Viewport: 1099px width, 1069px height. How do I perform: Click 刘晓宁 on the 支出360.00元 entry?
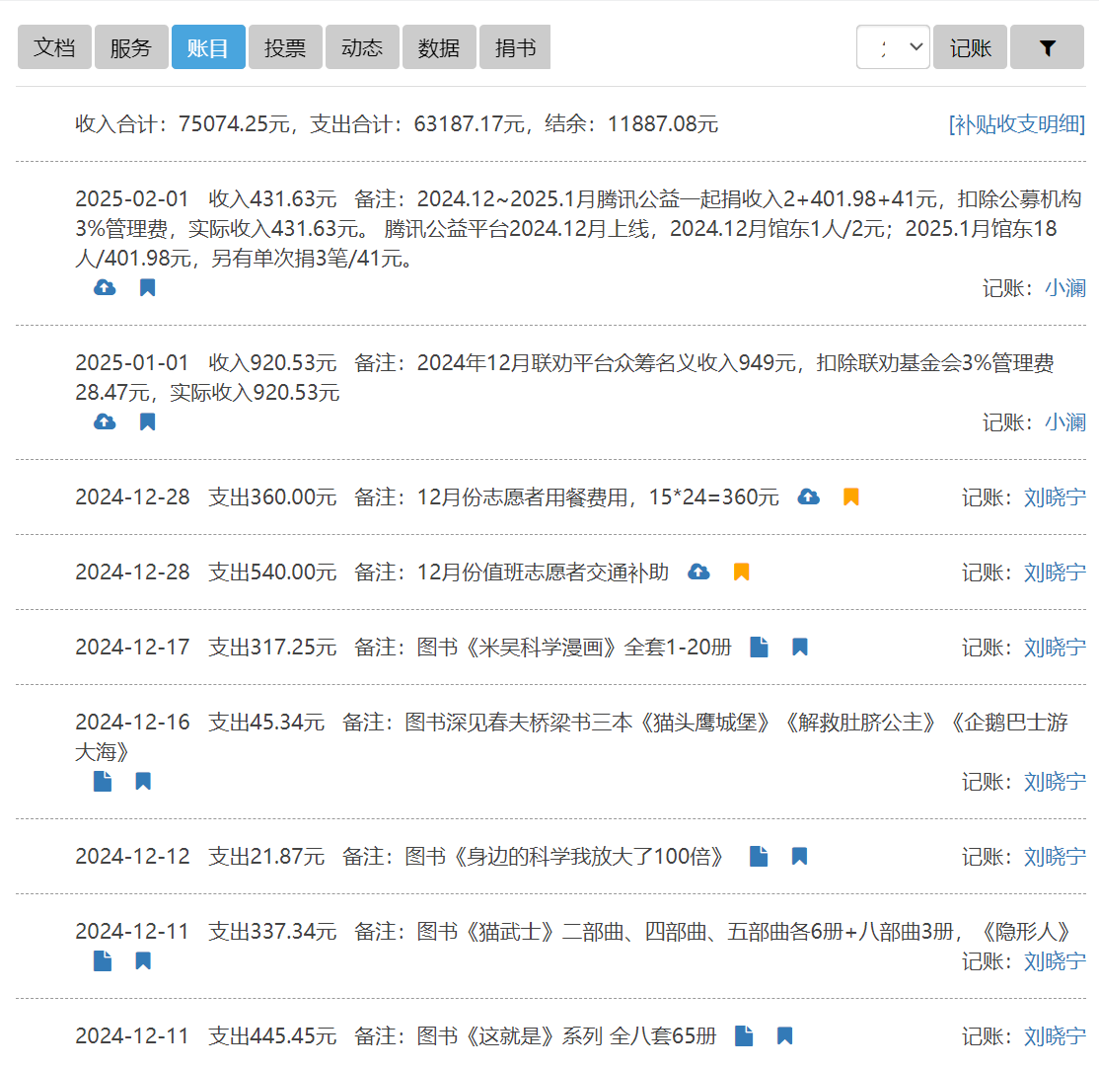click(1055, 496)
